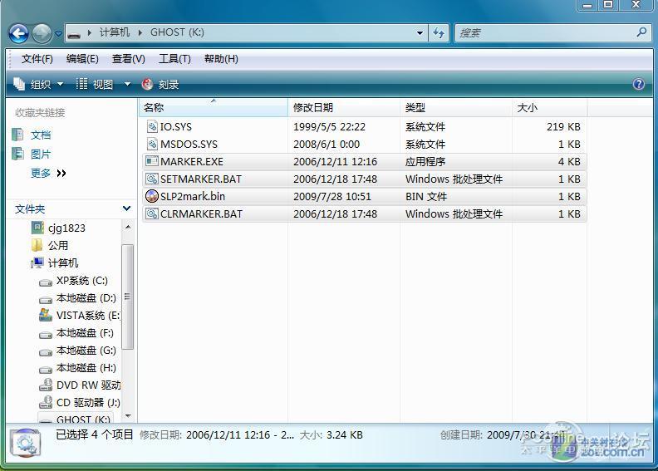
Task: Click the Burn (刻录) disc icon
Action: (147, 84)
